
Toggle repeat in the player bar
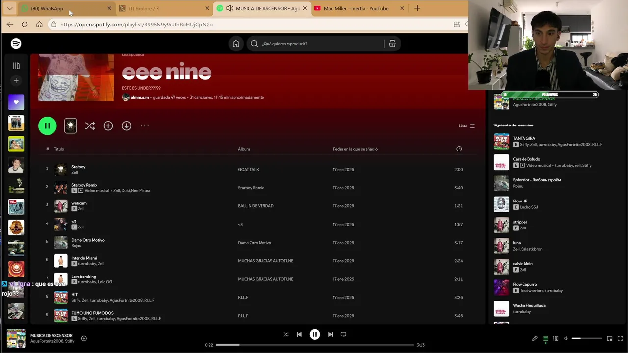(343, 334)
